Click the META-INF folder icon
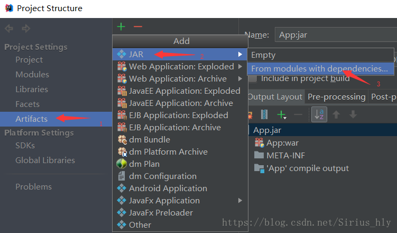This screenshot has width=397, height=233. [259, 155]
